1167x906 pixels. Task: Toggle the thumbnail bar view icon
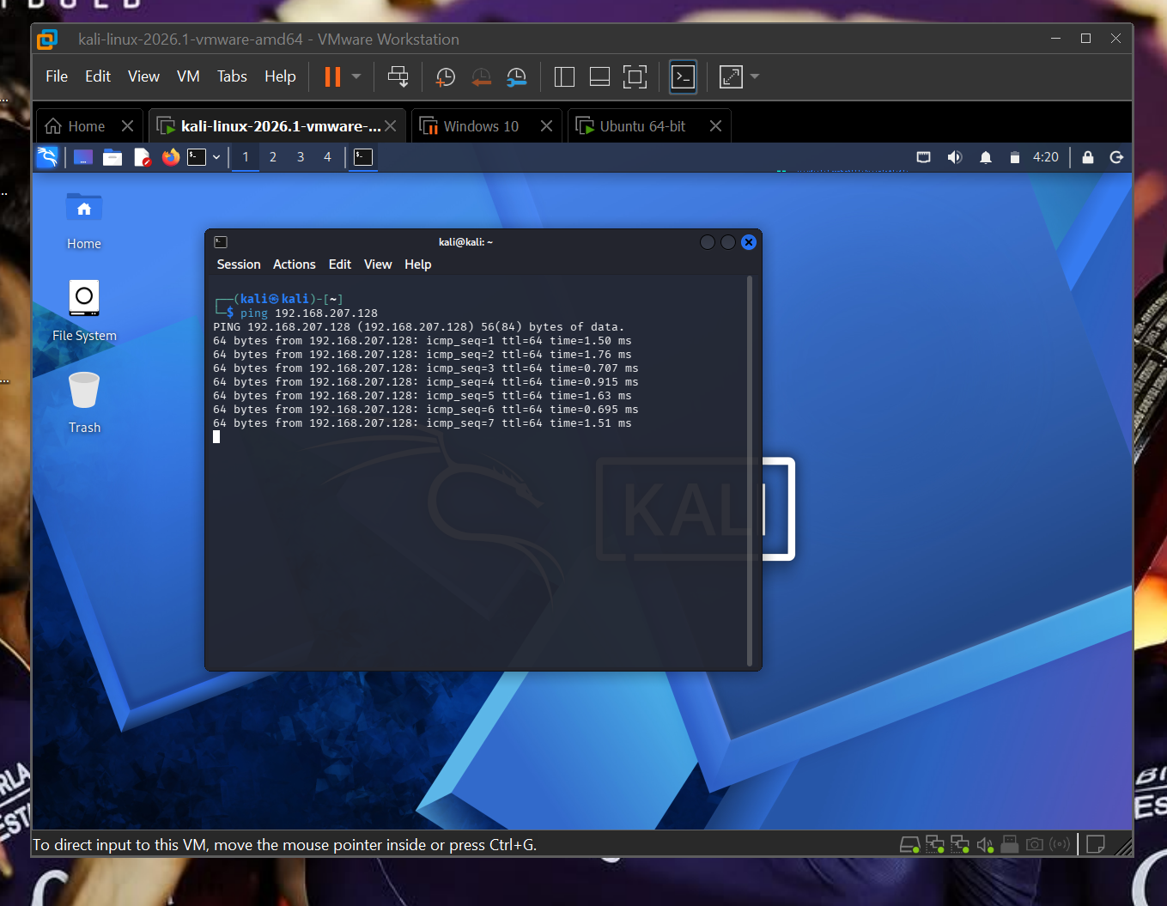pyautogui.click(x=599, y=76)
